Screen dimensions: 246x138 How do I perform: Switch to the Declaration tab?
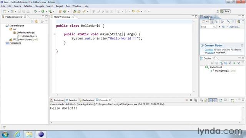(x=86, y=100)
